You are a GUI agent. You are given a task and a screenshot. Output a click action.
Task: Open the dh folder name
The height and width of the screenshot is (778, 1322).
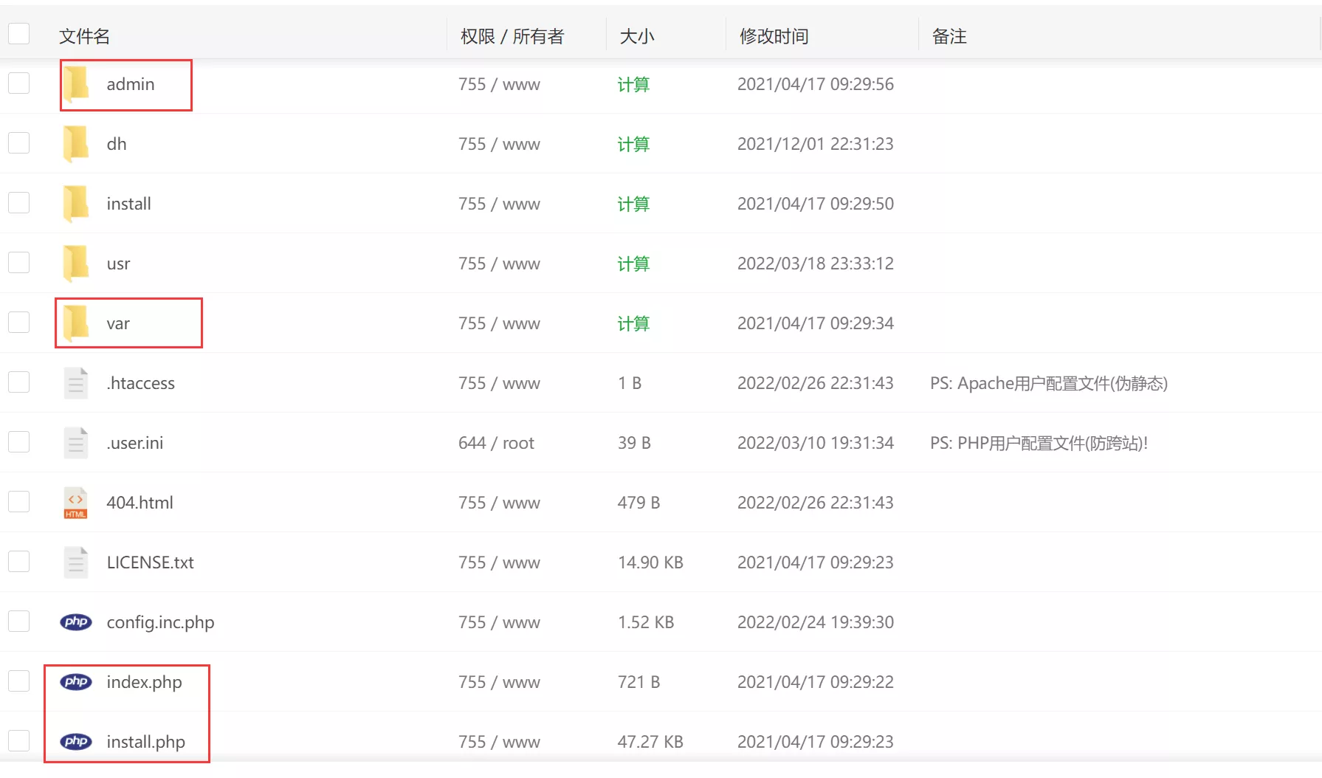click(x=117, y=144)
